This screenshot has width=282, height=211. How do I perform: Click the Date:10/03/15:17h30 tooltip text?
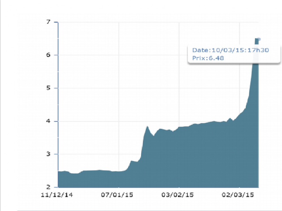pos(230,50)
